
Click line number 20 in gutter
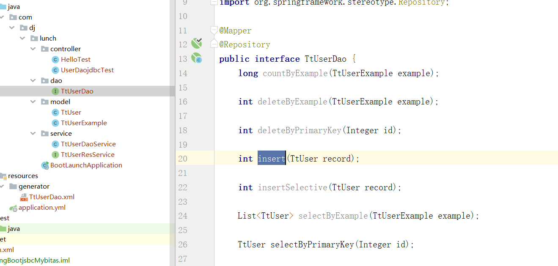click(x=183, y=159)
